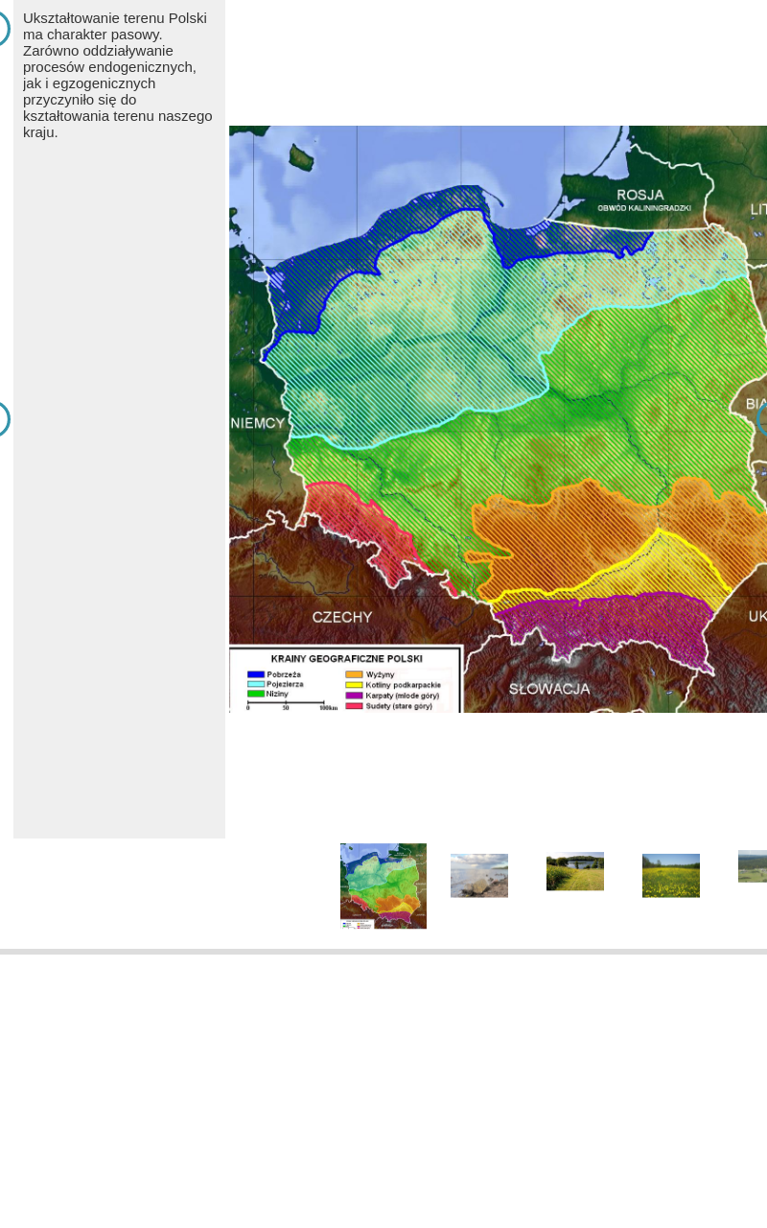Click the red Sudety legend swatch
The height and width of the screenshot is (1228, 767).
(x=354, y=706)
